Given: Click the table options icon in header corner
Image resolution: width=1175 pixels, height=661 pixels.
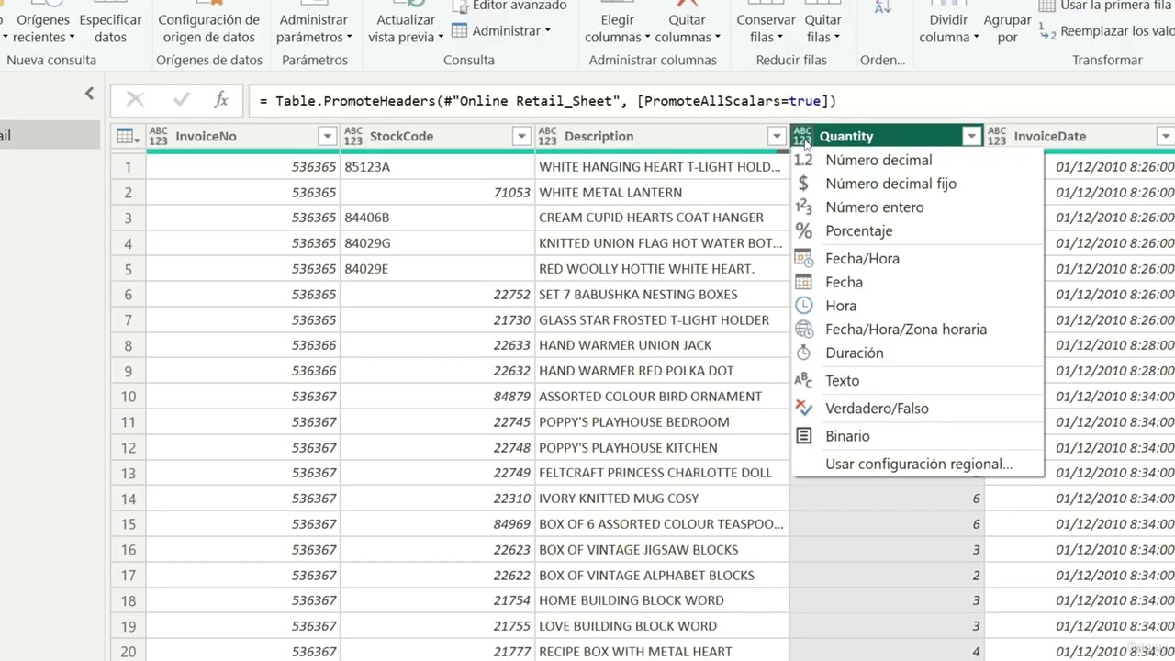Looking at the screenshot, I should pyautogui.click(x=128, y=136).
